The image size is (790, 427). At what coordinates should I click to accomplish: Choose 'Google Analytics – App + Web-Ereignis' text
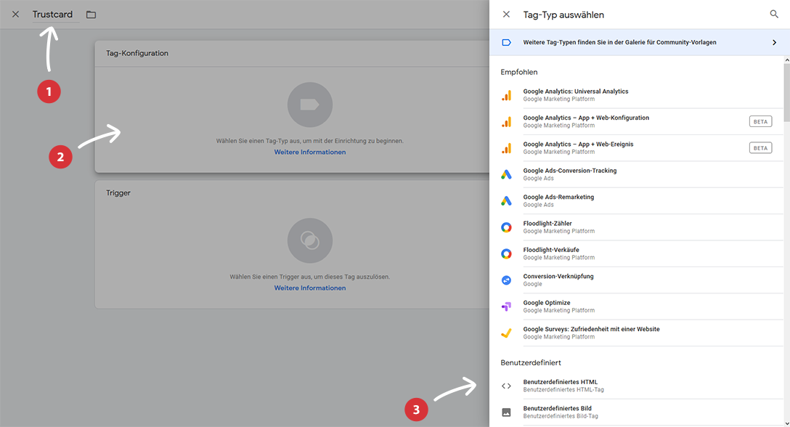(x=578, y=145)
